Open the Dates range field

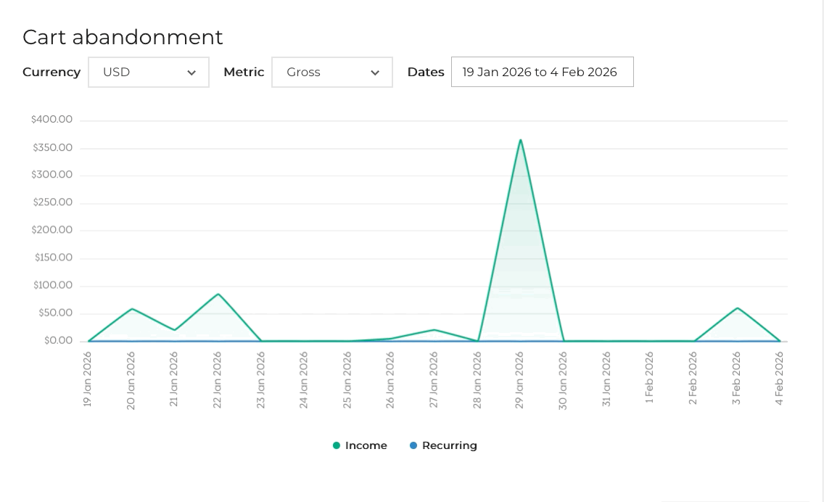point(543,72)
